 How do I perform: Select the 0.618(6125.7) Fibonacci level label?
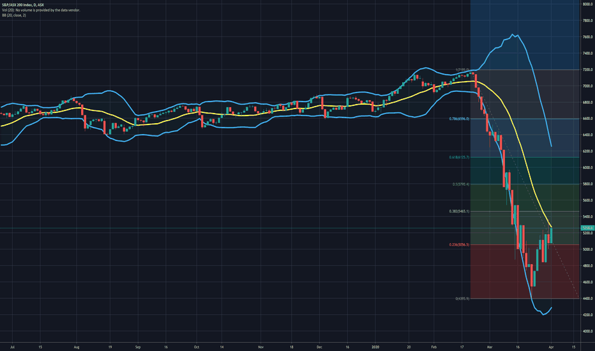click(459, 157)
